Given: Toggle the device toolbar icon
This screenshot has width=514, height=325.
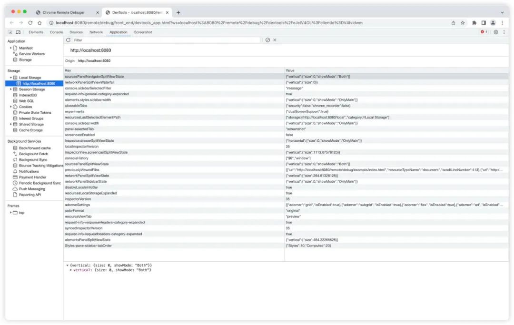Looking at the screenshot, I should point(18,32).
